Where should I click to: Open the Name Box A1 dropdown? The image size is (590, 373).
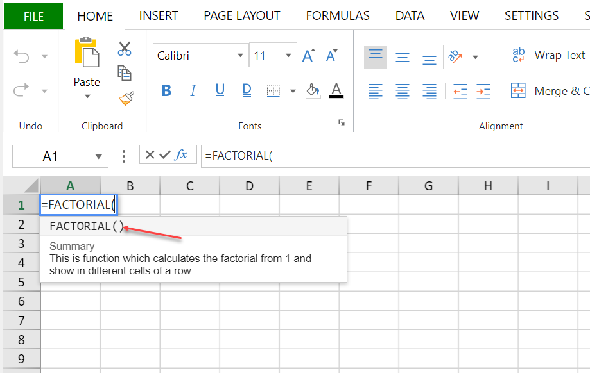pos(98,156)
